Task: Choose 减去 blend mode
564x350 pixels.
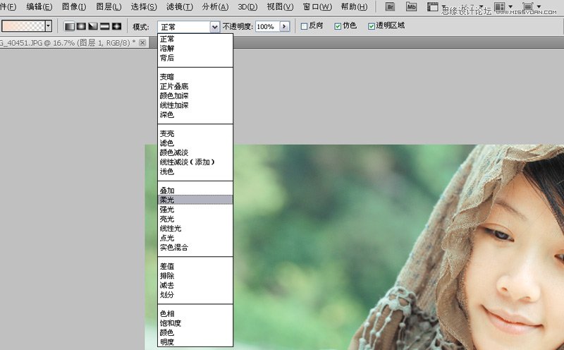Action: click(195, 285)
